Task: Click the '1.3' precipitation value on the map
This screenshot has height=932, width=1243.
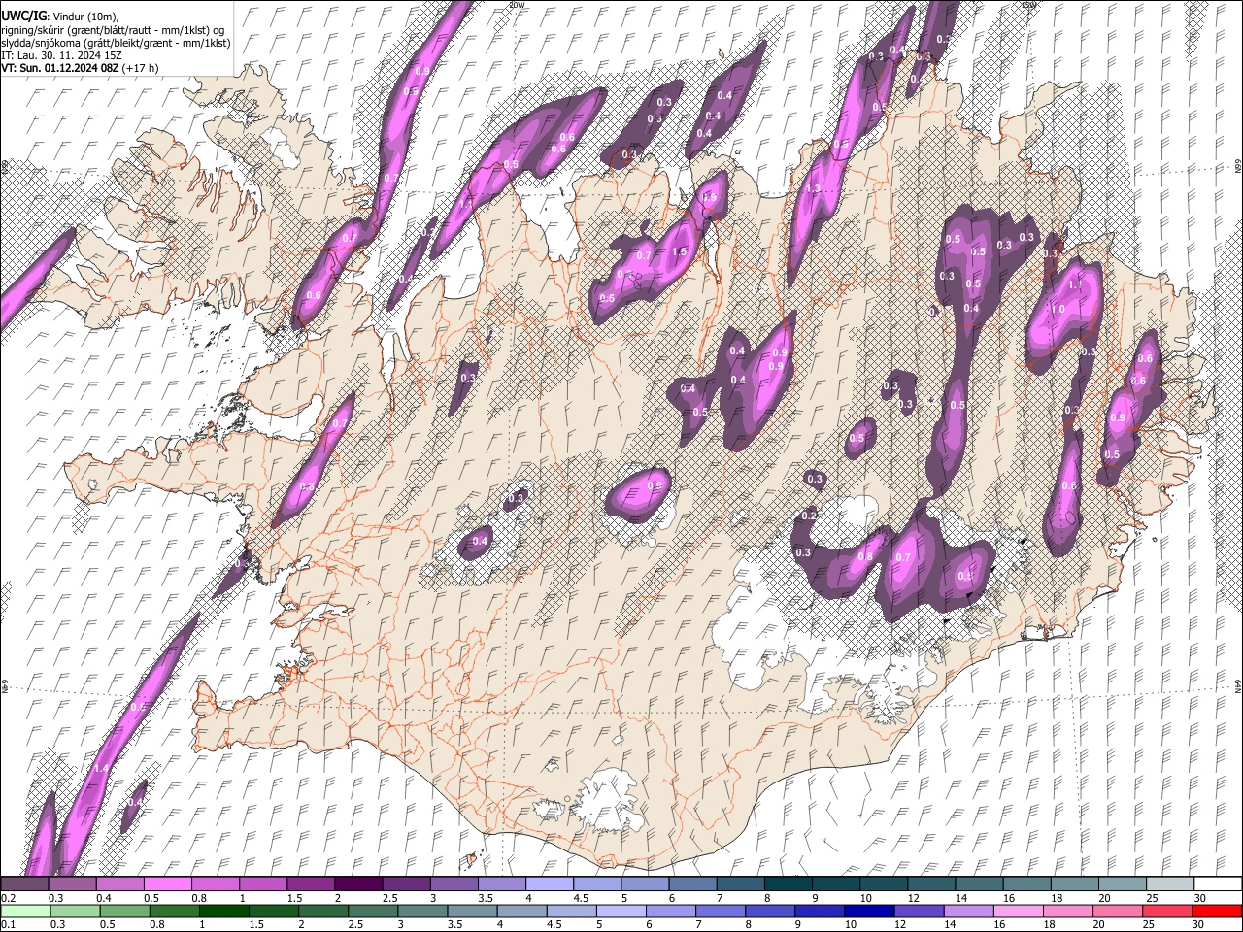Action: [x=813, y=188]
